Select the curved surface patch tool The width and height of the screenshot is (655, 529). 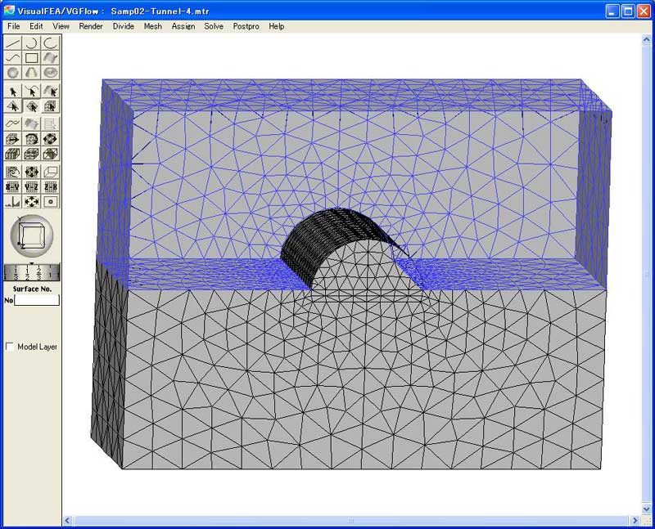(x=50, y=57)
